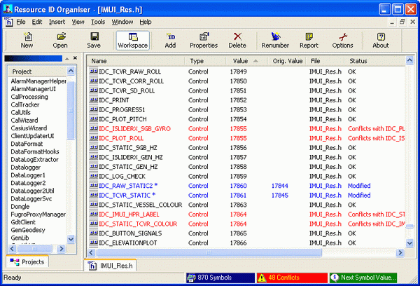Open a file with the Open icon
The height and width of the screenshot is (286, 420).
[x=60, y=40]
